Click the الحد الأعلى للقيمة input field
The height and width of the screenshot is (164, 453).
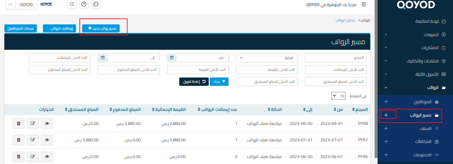pyautogui.click(x=198, y=70)
